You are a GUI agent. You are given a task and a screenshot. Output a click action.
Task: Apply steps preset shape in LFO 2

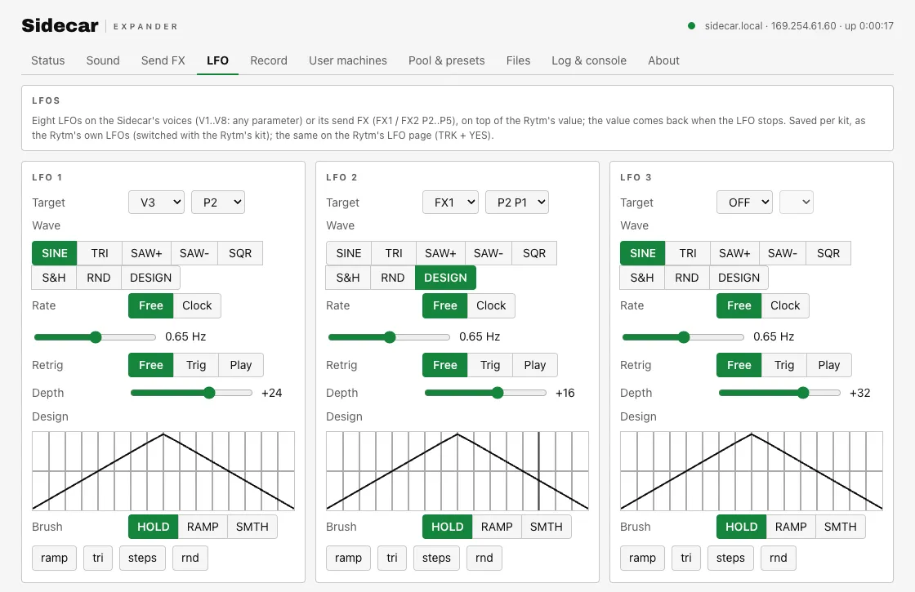pos(436,559)
